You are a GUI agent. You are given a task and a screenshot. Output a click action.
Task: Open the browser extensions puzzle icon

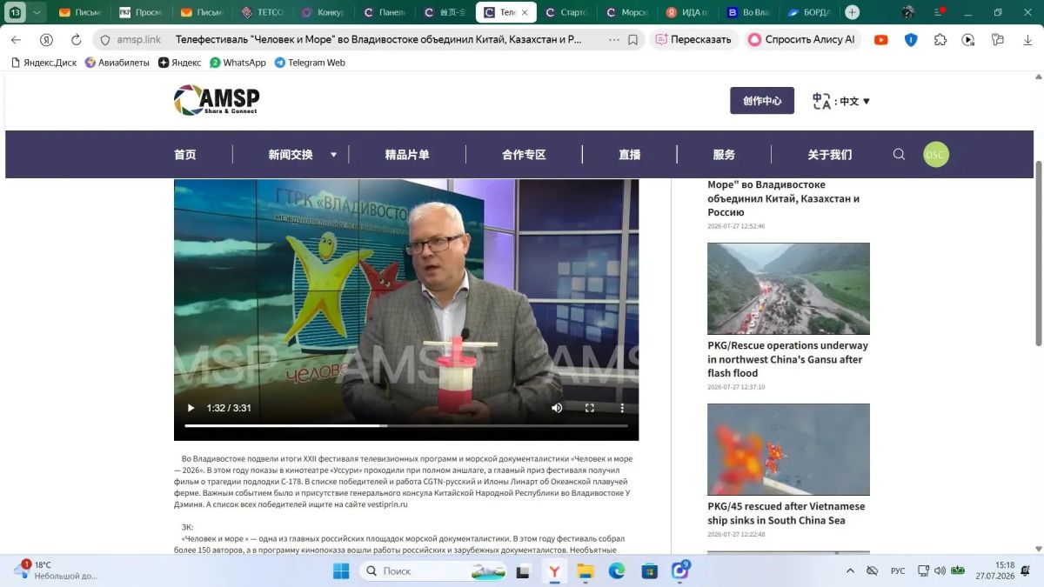[940, 40]
